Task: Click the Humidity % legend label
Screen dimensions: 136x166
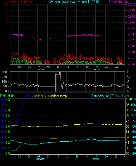Action: tap(27, 96)
